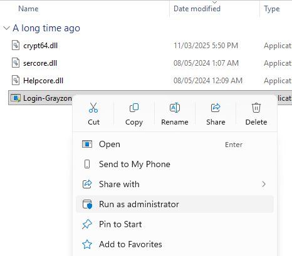Viewport: 292px width, 256px height.
Task: Collapse the 'A long time ago' group
Action: [7, 28]
